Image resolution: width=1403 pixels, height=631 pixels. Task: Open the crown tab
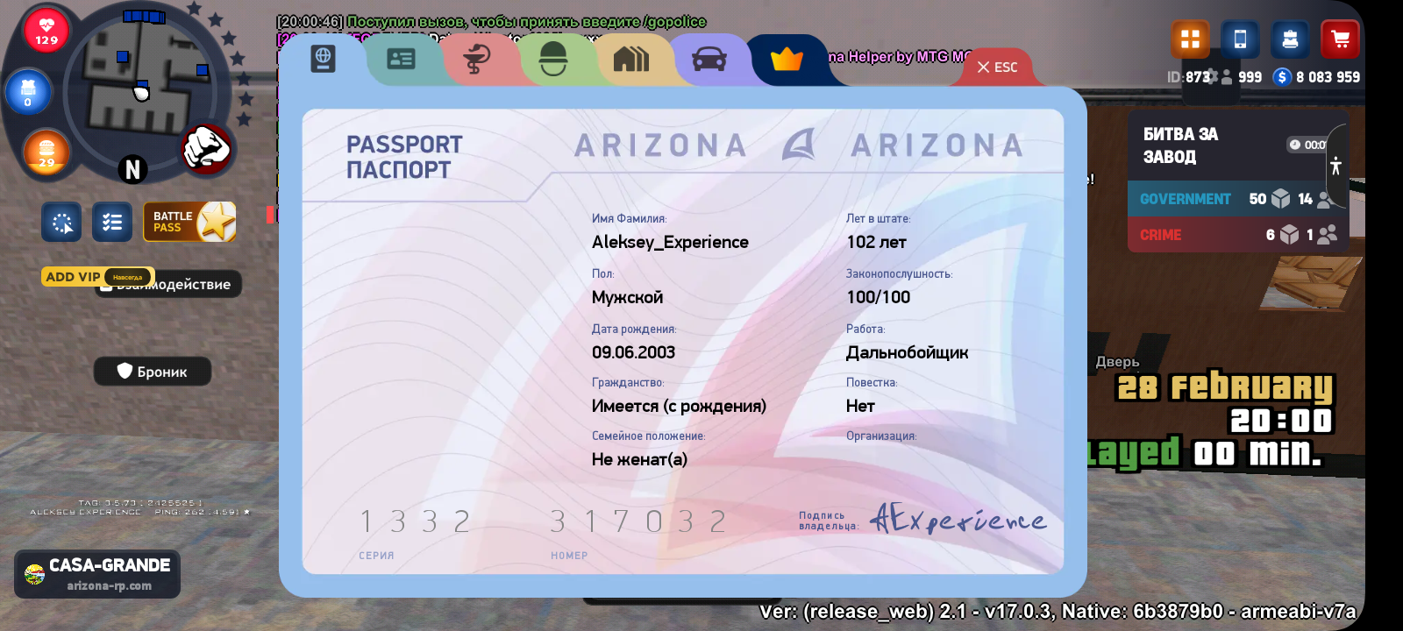pyautogui.click(x=787, y=59)
